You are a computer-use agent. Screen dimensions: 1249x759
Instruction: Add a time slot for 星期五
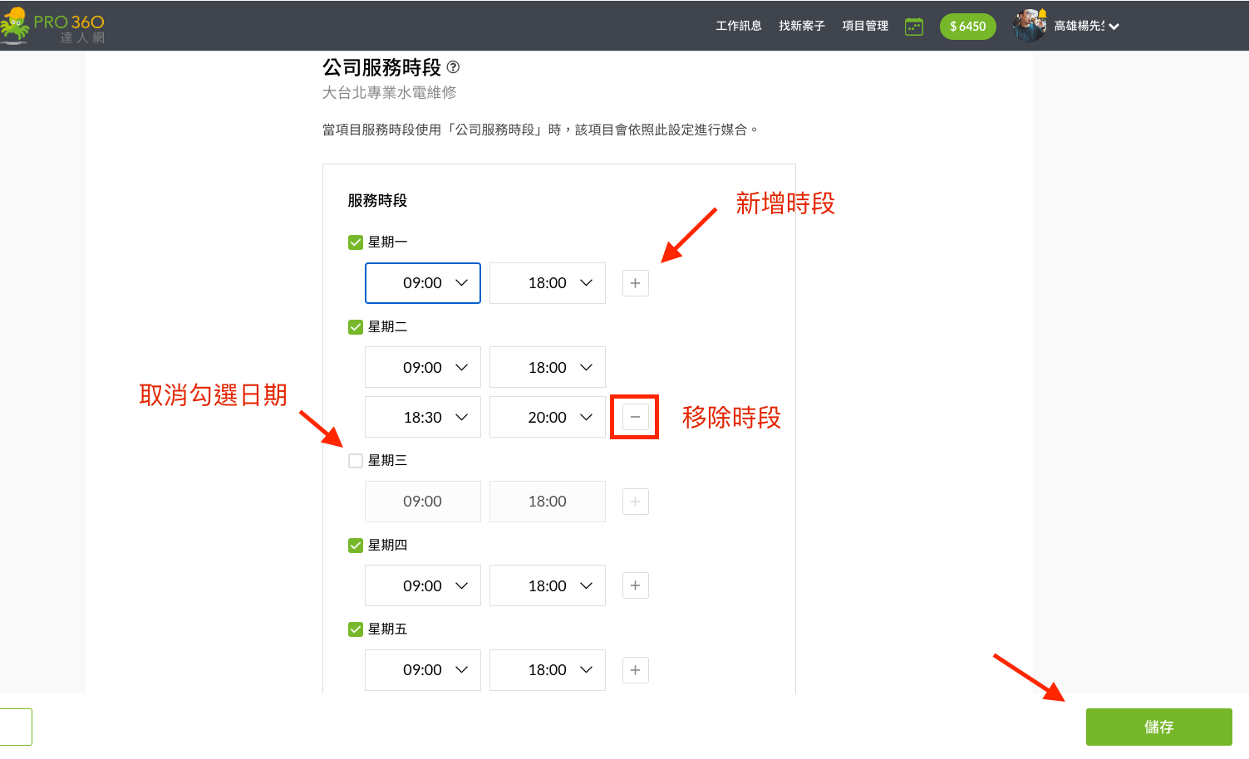pos(635,670)
